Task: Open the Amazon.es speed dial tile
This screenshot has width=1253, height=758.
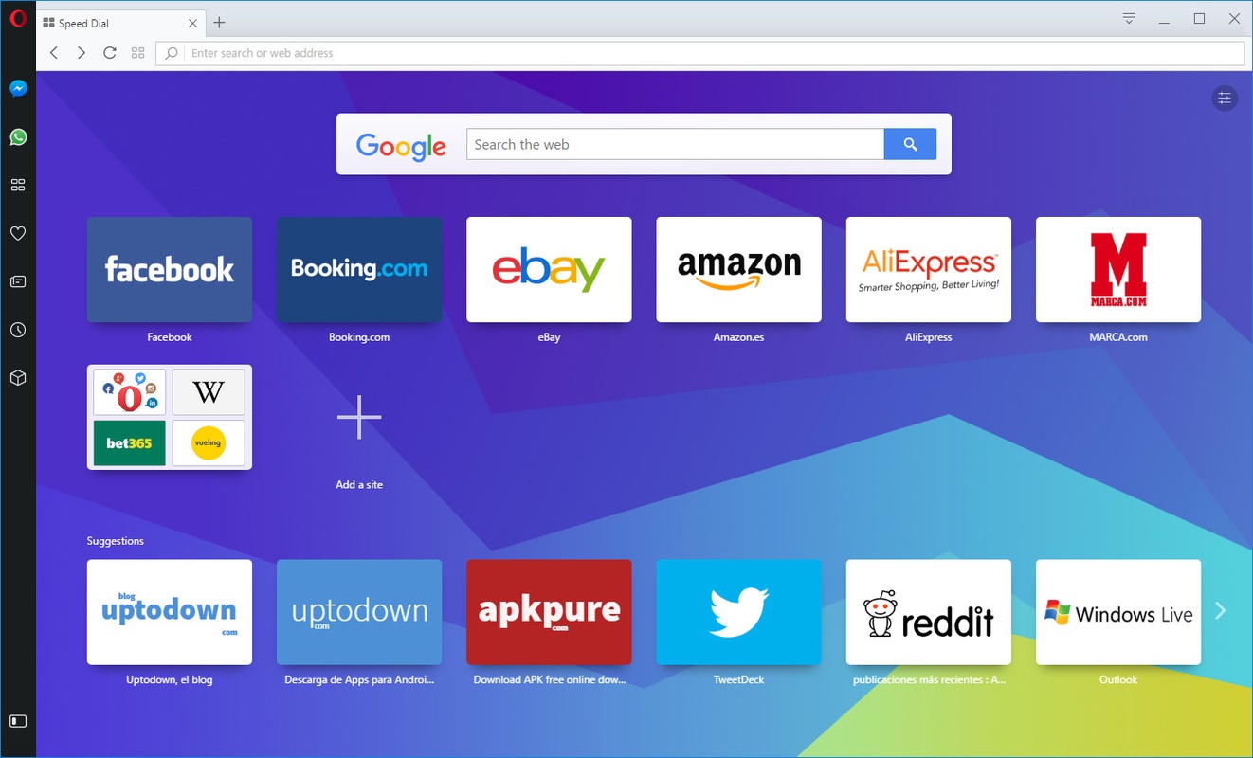Action: pyautogui.click(x=739, y=270)
